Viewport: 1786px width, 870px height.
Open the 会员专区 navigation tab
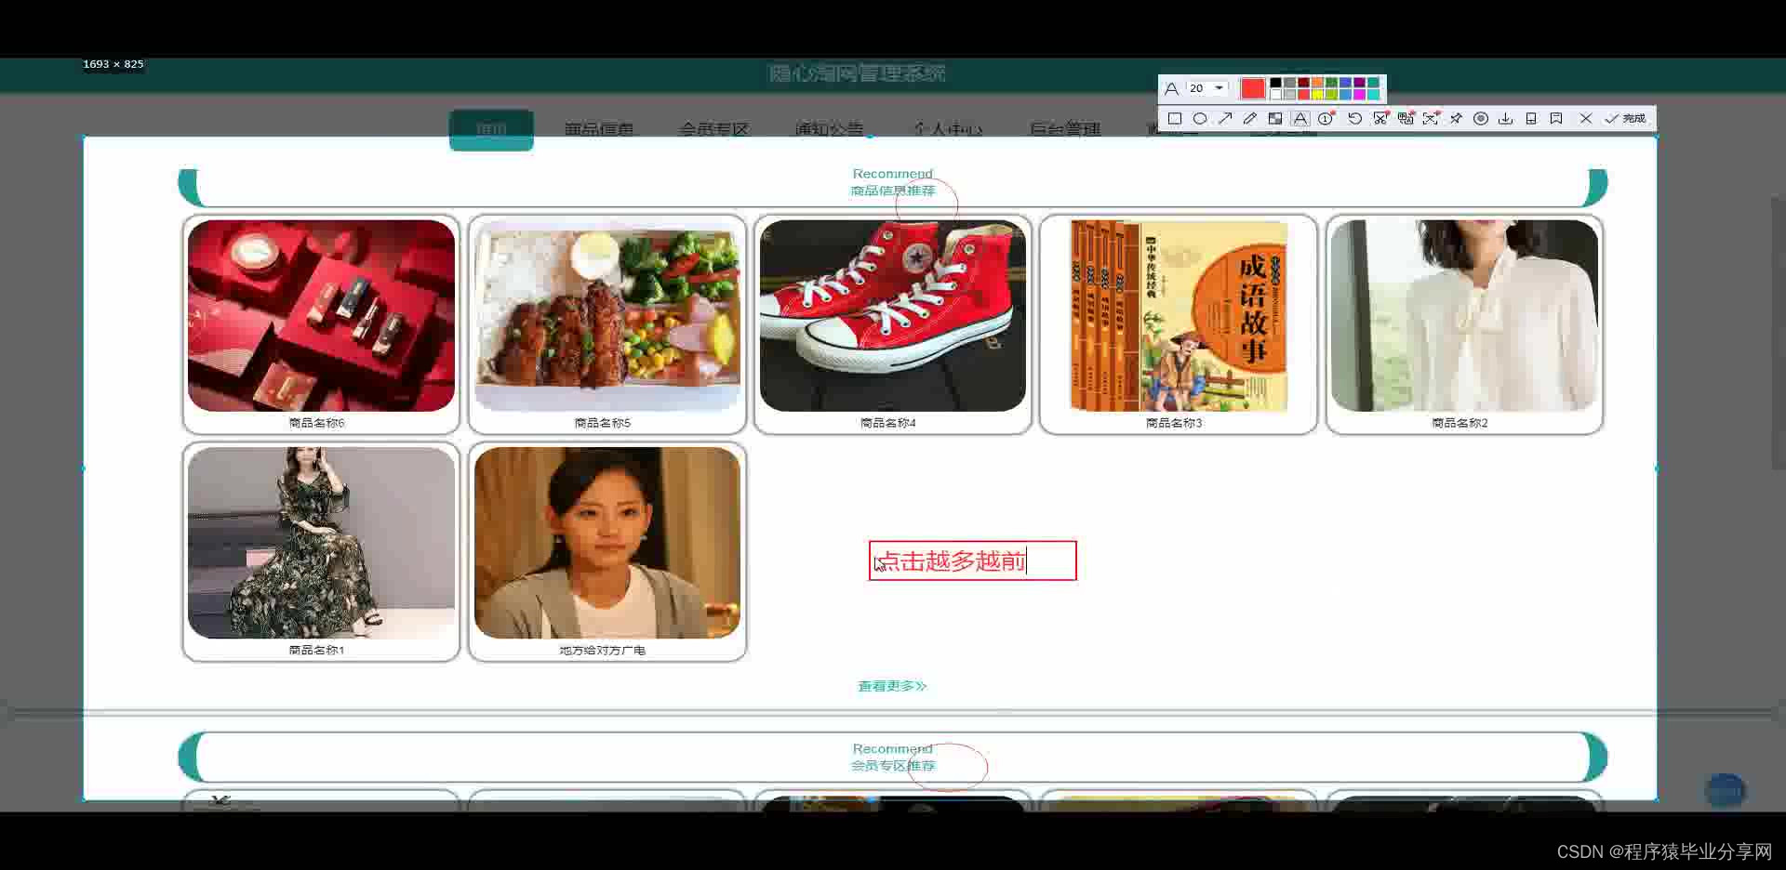pos(713,129)
